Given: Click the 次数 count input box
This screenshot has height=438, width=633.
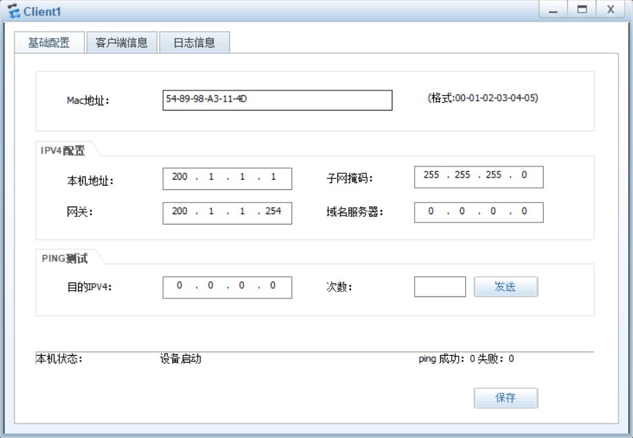Looking at the screenshot, I should coord(440,287).
